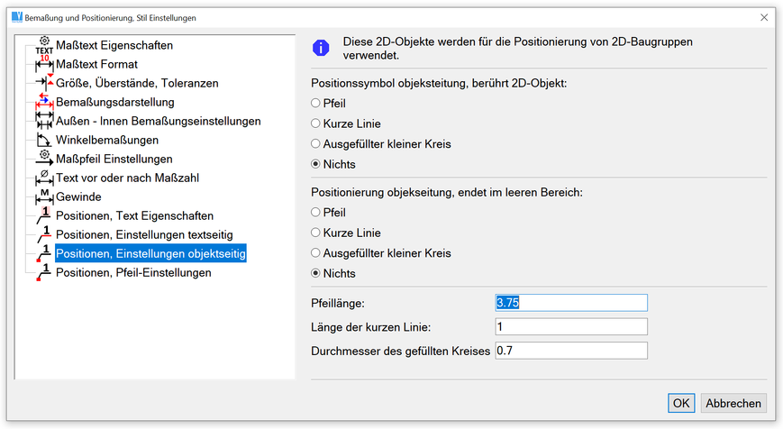The width and height of the screenshot is (783, 429).
Task: Select Pfeil under Positionssymbol objektseitig
Action: (x=315, y=104)
